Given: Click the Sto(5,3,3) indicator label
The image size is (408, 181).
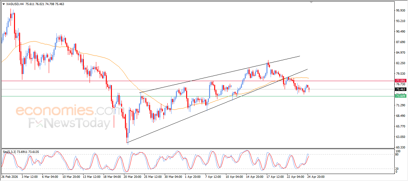Looking at the screenshot, I should pos(10,152).
